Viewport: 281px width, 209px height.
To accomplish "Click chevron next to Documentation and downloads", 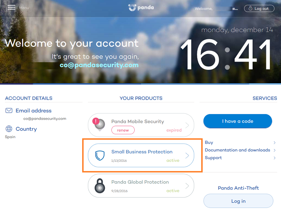I will pos(274,150).
